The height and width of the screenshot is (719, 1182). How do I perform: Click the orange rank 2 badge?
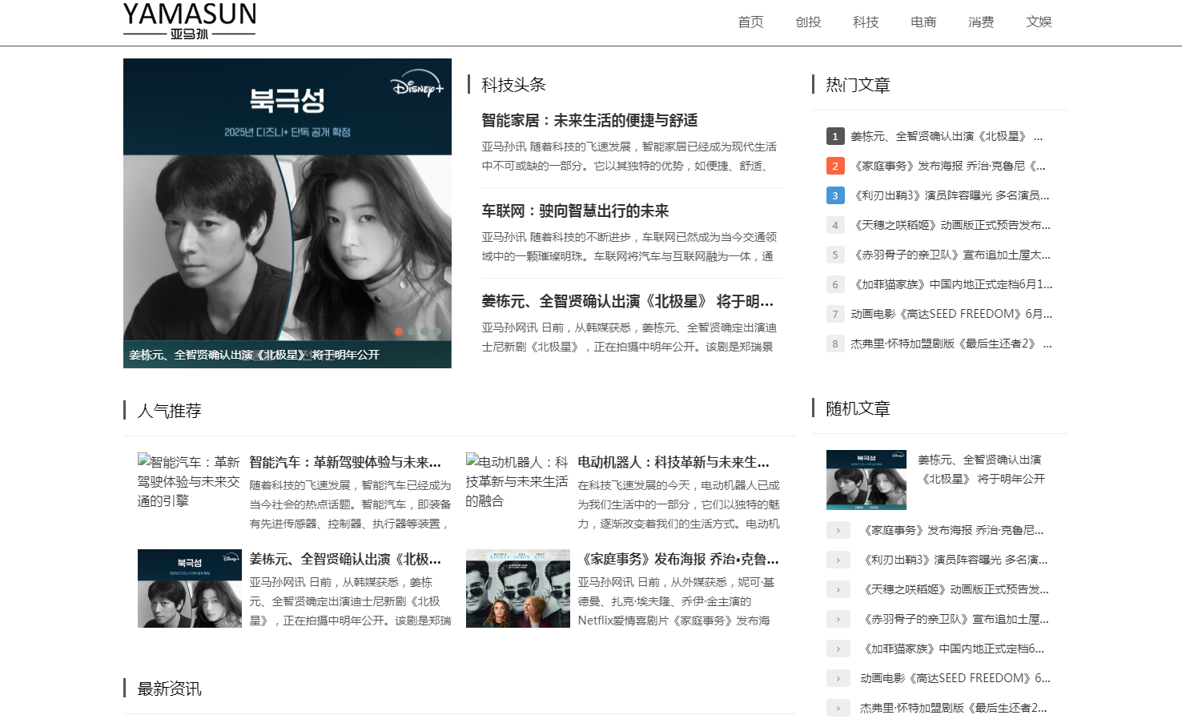[x=835, y=166]
